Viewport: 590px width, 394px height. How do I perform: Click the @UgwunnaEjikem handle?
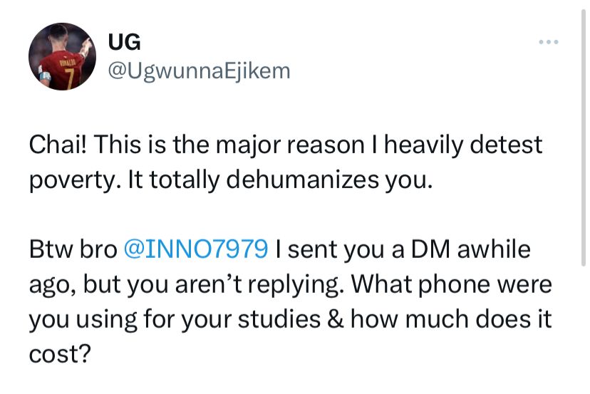199,71
